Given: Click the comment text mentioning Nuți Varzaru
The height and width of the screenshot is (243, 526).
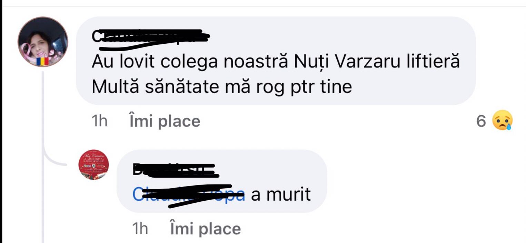Looking at the screenshot, I should coord(276,63).
